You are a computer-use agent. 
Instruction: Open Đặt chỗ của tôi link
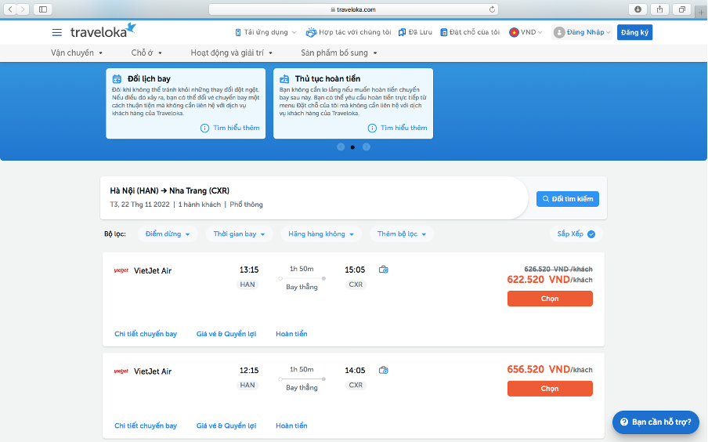click(x=470, y=33)
